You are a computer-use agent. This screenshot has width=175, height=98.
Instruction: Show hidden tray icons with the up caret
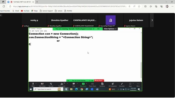[x=118, y=89]
